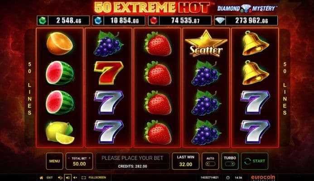This screenshot has width=314, height=181.
Task: Select the full volume sound icon
Action: click(x=60, y=177)
